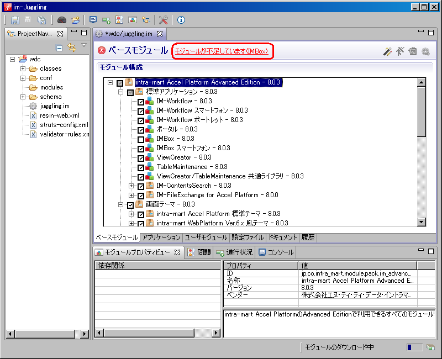Click Collapse All icon in ProjectNav panel

coord(59,48)
